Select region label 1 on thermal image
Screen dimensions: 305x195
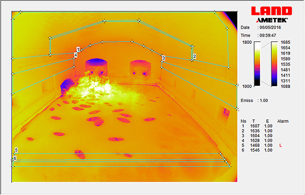pos(78,49)
